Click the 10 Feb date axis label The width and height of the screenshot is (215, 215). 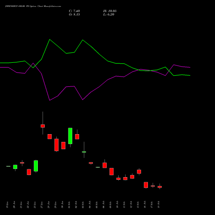click(117, 205)
